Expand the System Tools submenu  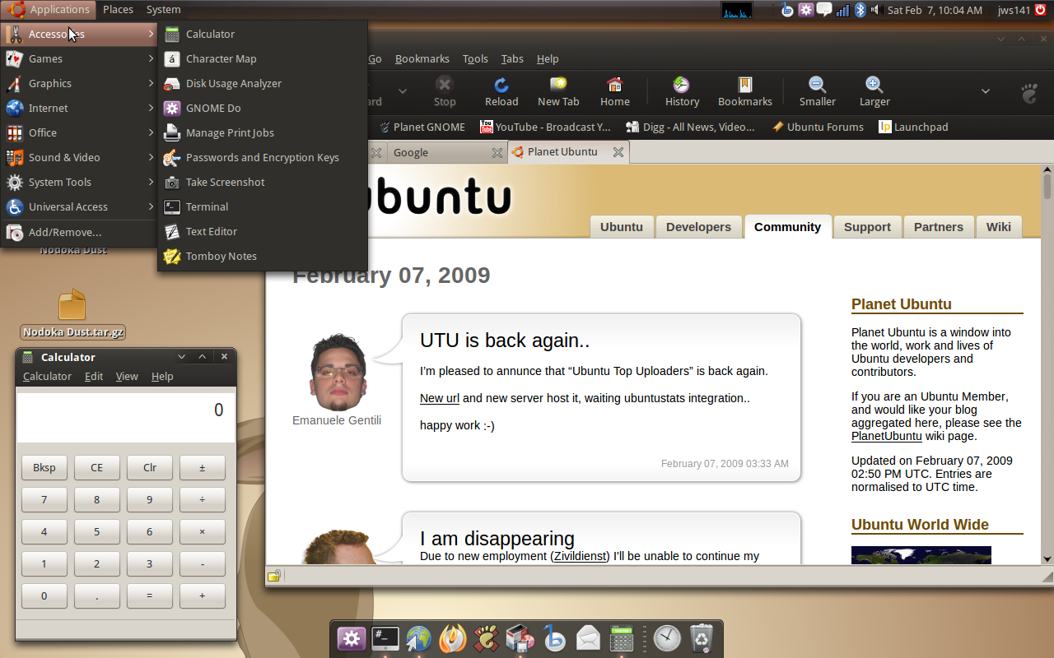coord(78,182)
